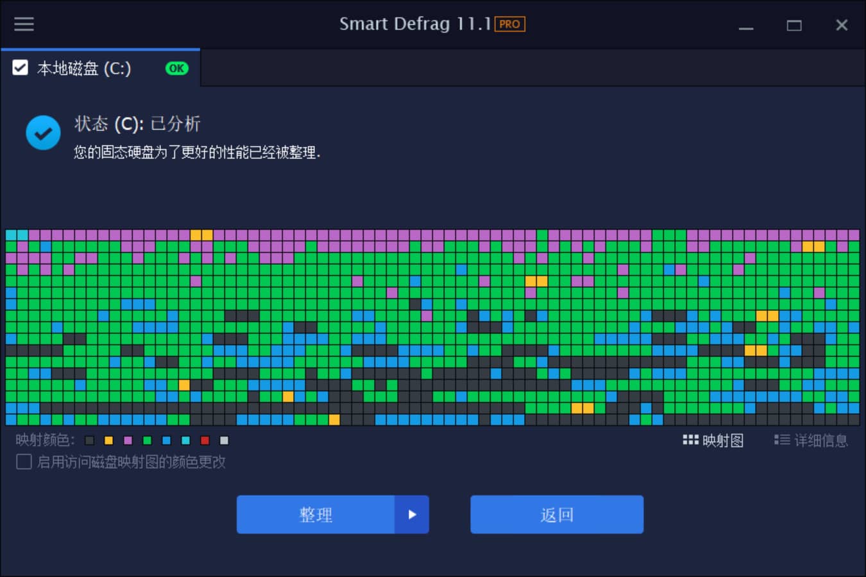Screen dimensions: 866x577
Task: Click the green legend color swatch
Action: click(148, 440)
